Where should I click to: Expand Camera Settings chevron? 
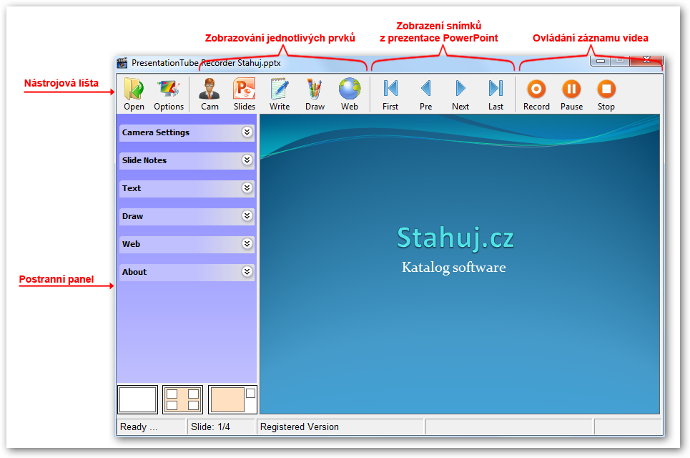click(x=247, y=132)
